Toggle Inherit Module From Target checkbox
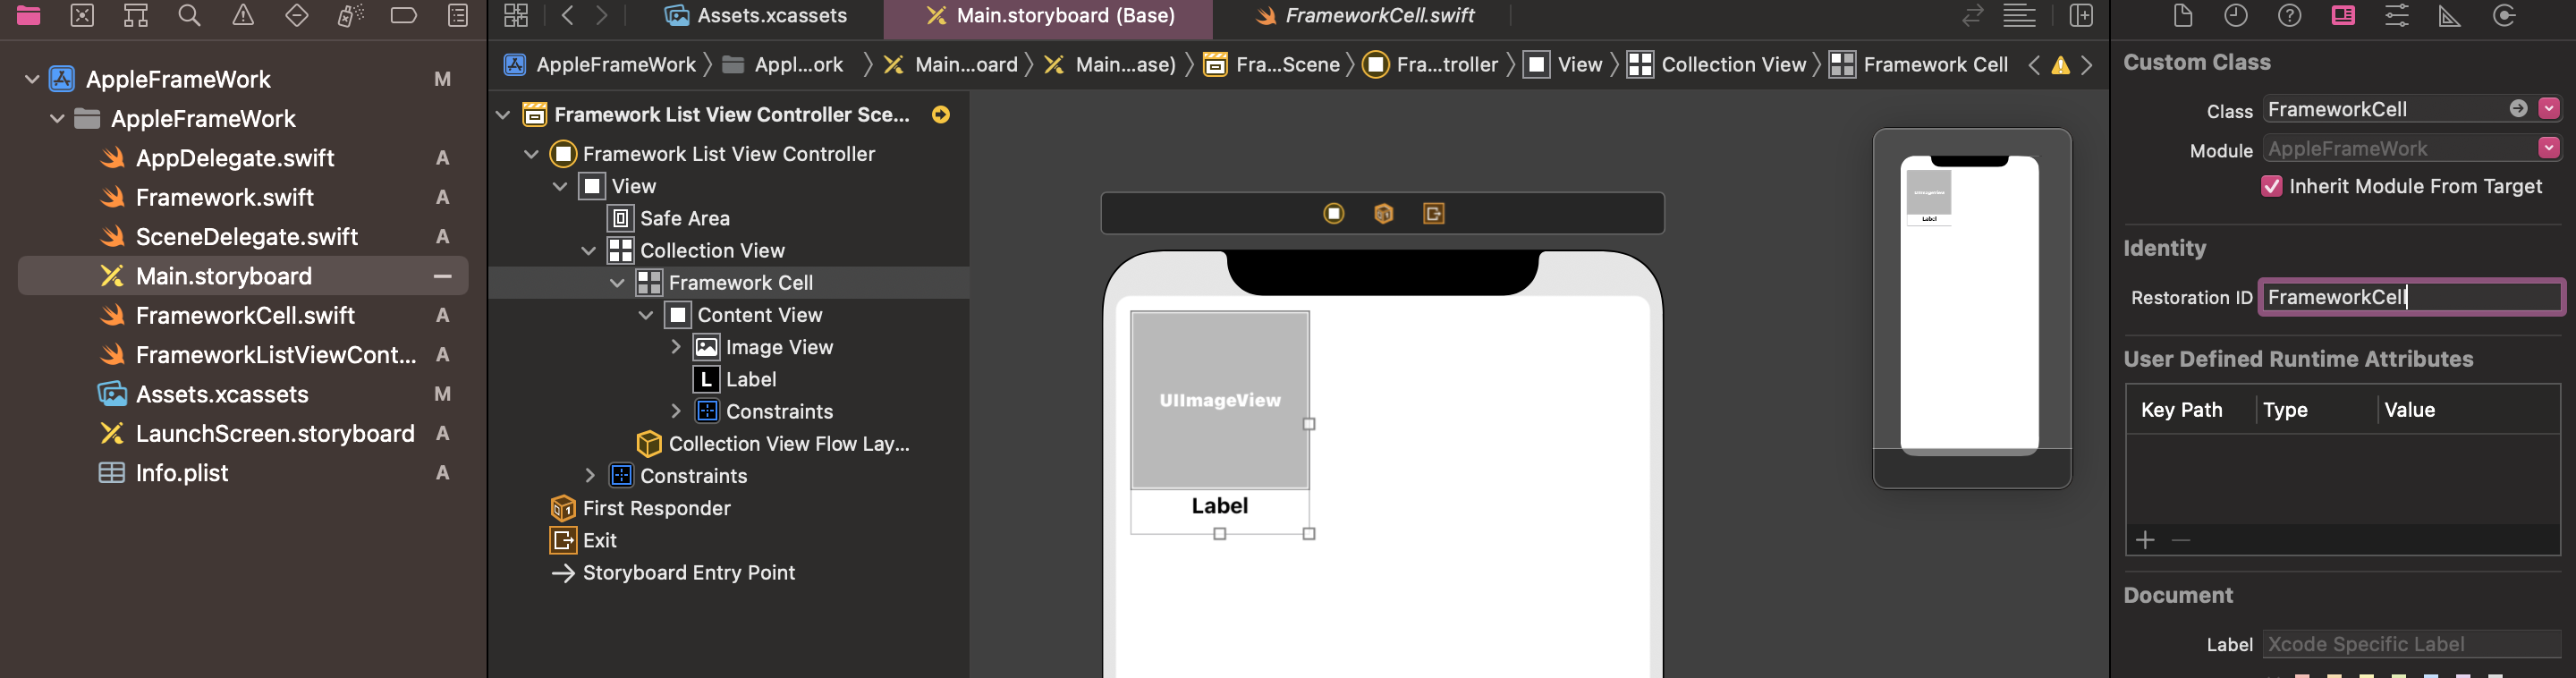 (x=2272, y=186)
